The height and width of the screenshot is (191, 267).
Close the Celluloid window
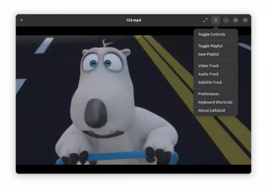[245, 20]
